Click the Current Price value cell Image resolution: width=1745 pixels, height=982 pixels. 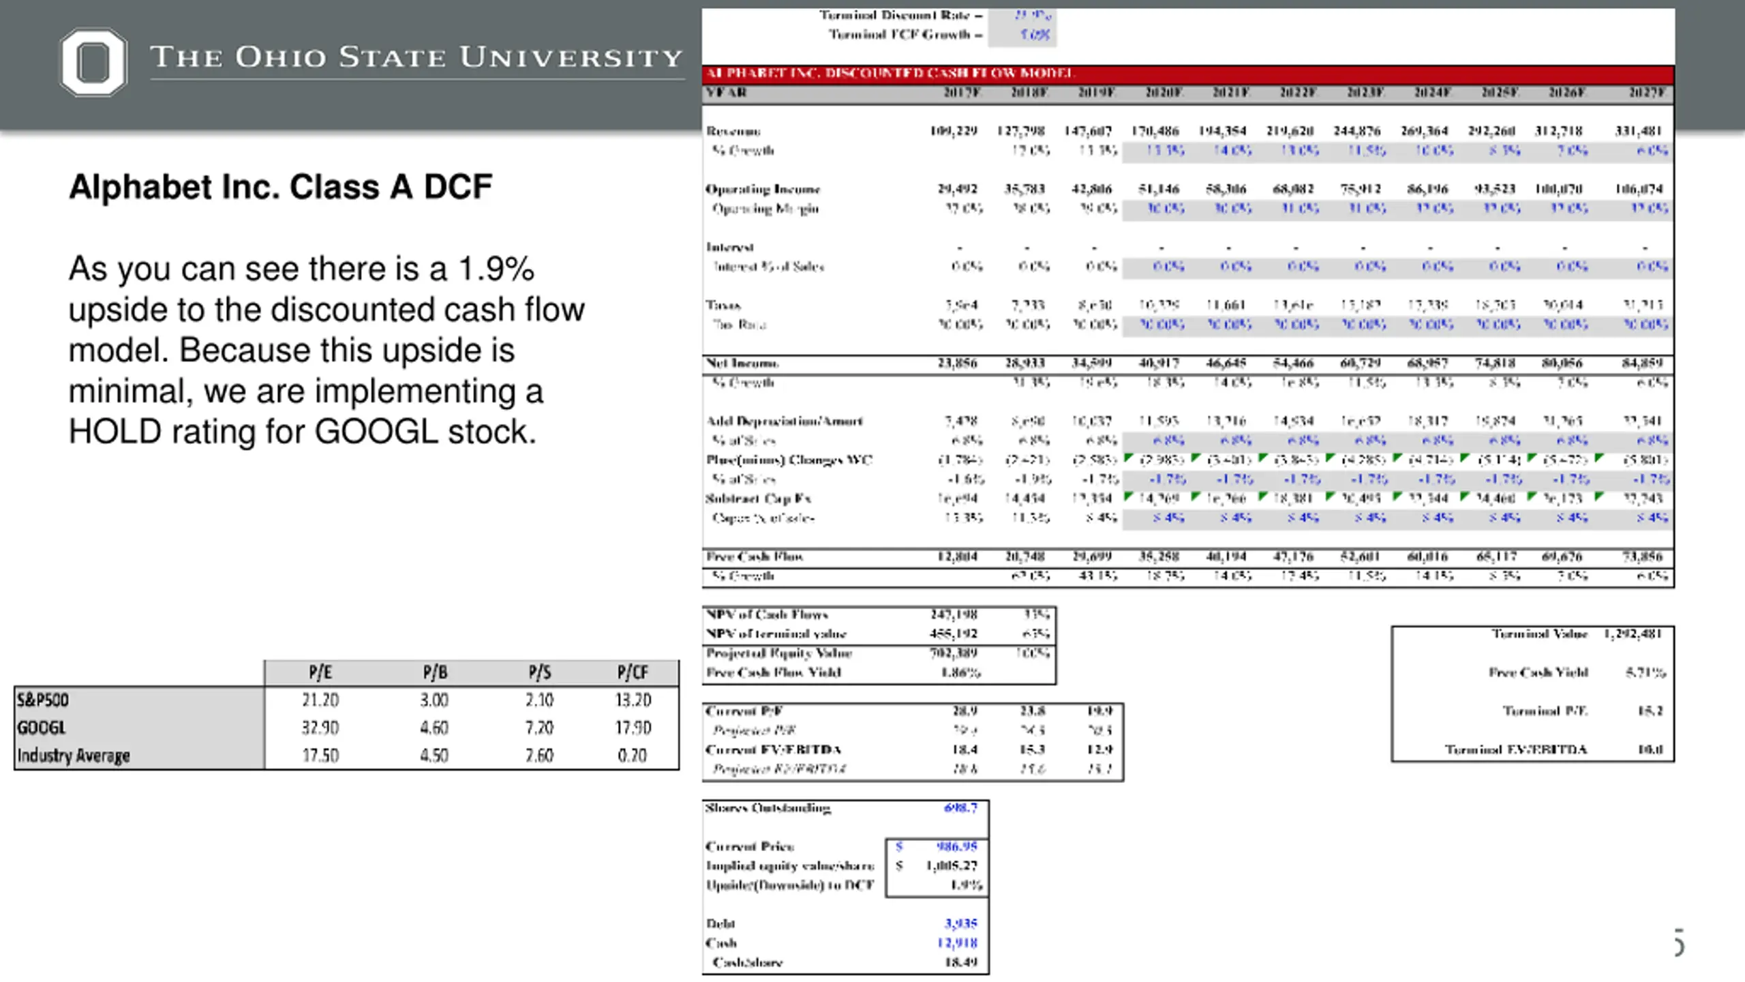pos(937,847)
